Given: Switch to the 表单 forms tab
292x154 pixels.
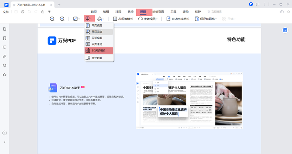Looking at the screenshot, I should tap(186, 12).
